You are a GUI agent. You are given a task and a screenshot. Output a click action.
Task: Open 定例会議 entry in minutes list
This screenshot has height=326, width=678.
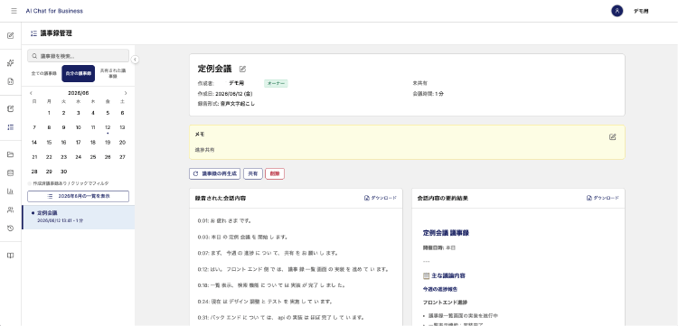point(79,217)
